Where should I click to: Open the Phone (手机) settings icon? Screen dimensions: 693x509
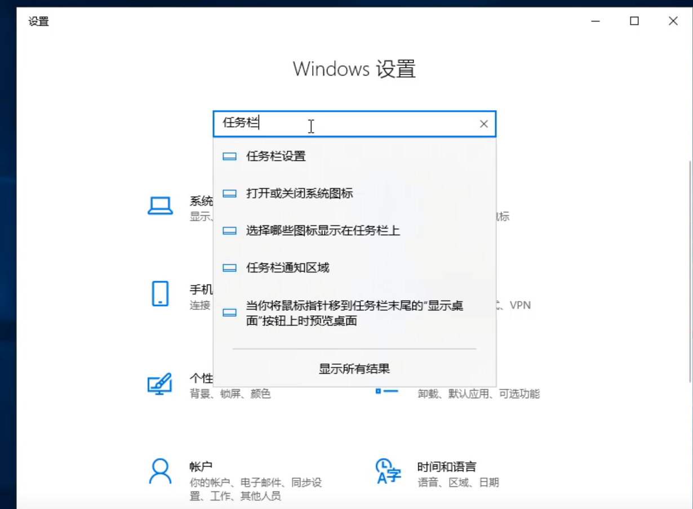point(160,293)
